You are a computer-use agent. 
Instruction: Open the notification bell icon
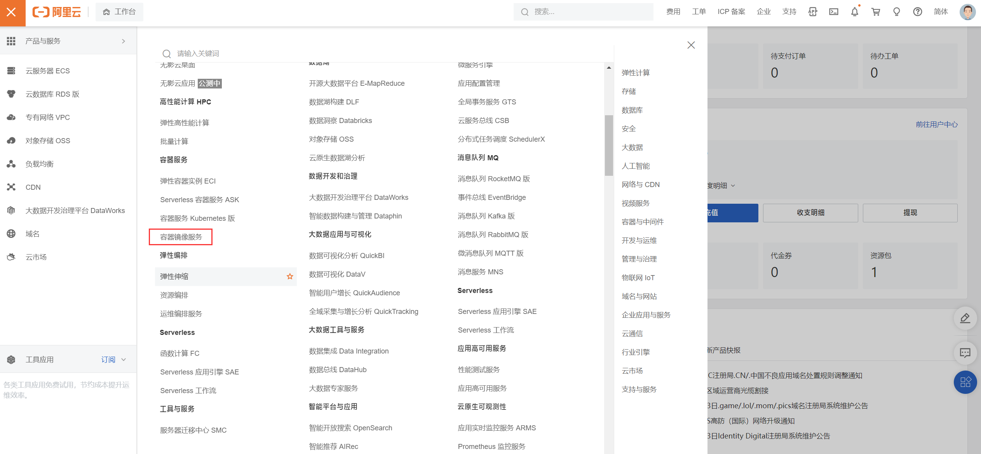(x=854, y=12)
